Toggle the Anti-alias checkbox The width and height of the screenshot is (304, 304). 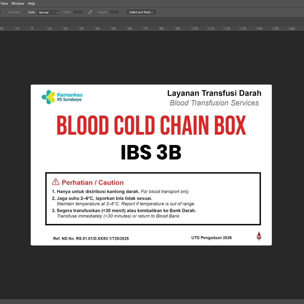6,12
